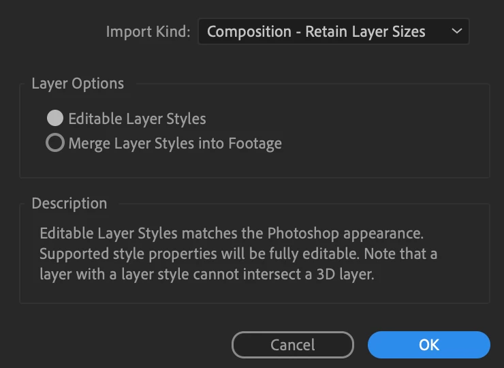
Task: Click the word "Footage" in the merge option
Action: click(x=255, y=143)
